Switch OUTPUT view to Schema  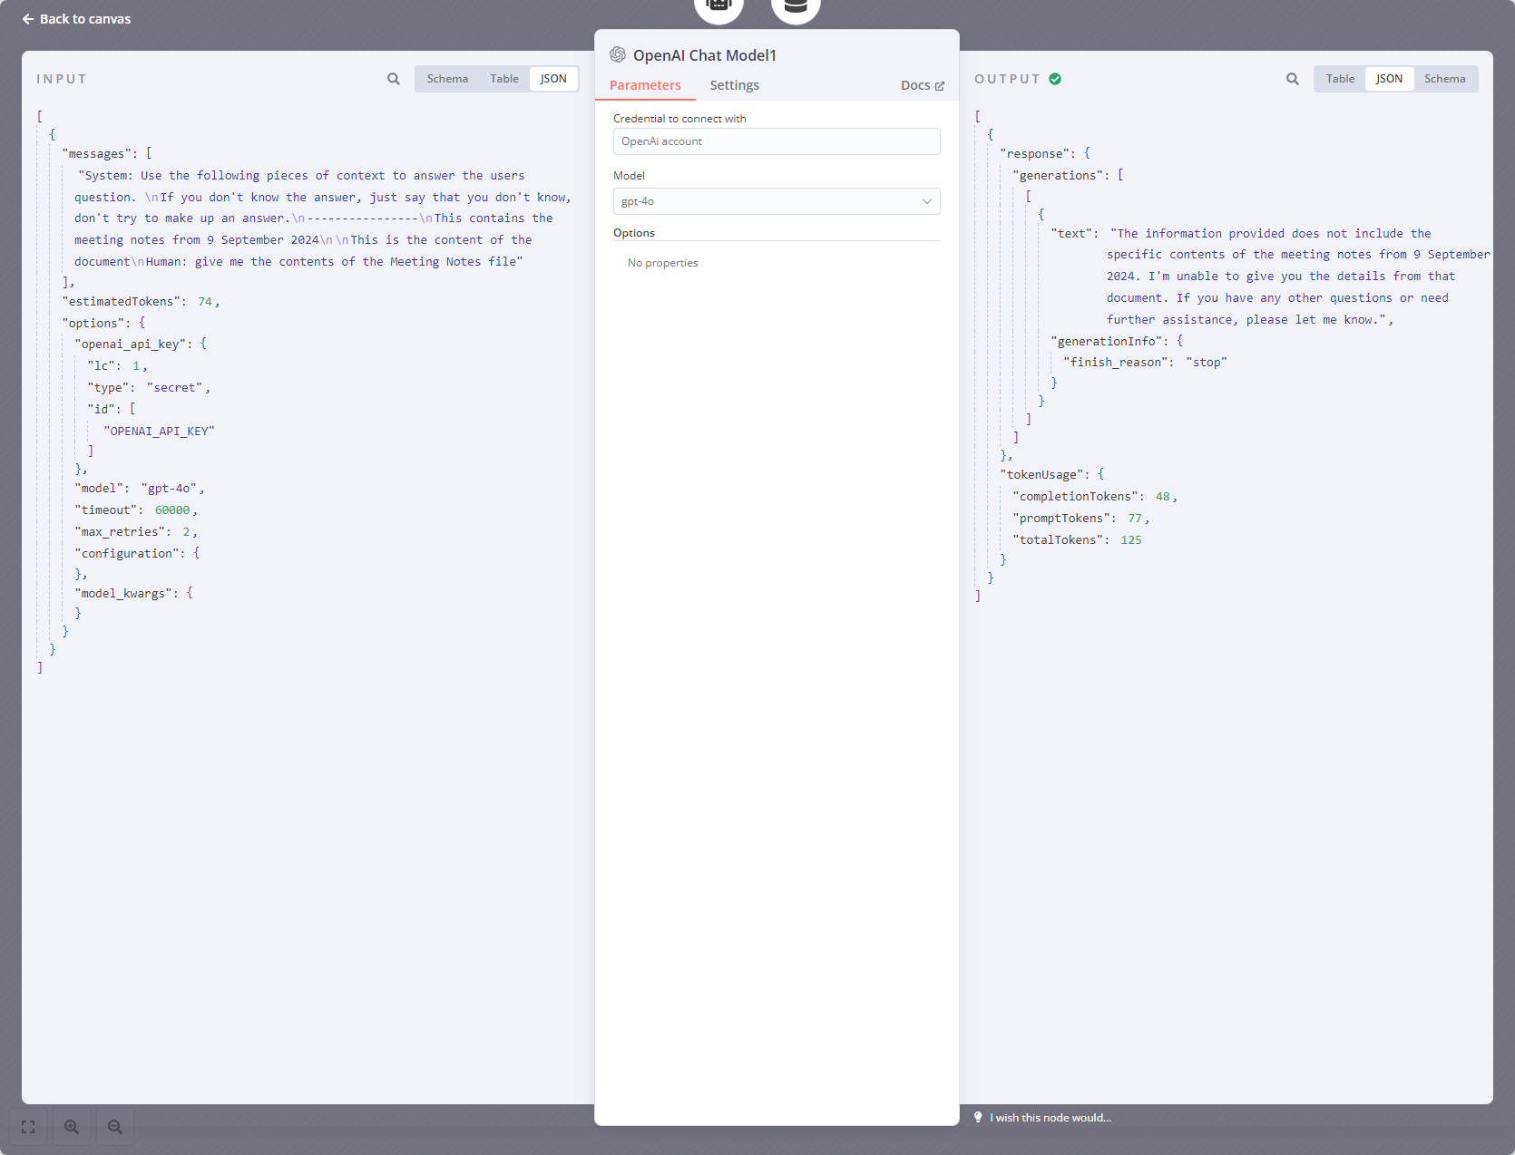[1444, 79]
